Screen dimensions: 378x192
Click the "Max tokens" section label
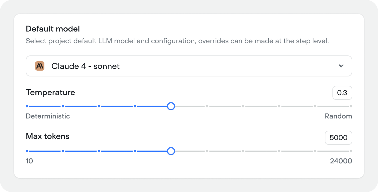(x=47, y=136)
